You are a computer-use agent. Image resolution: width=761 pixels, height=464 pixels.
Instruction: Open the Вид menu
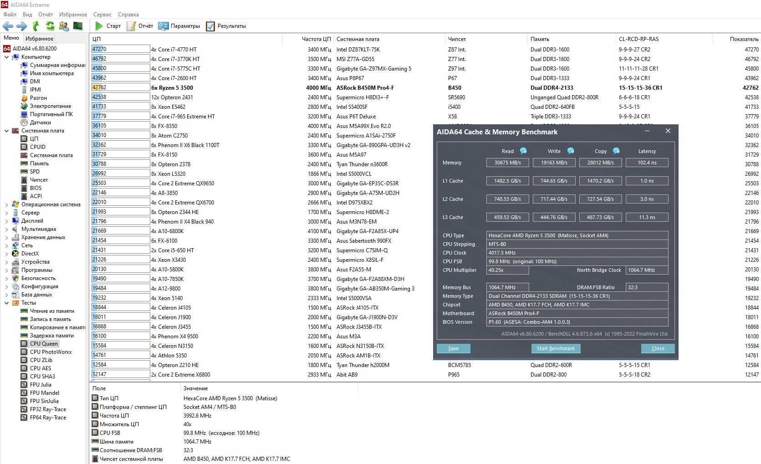tap(27, 15)
